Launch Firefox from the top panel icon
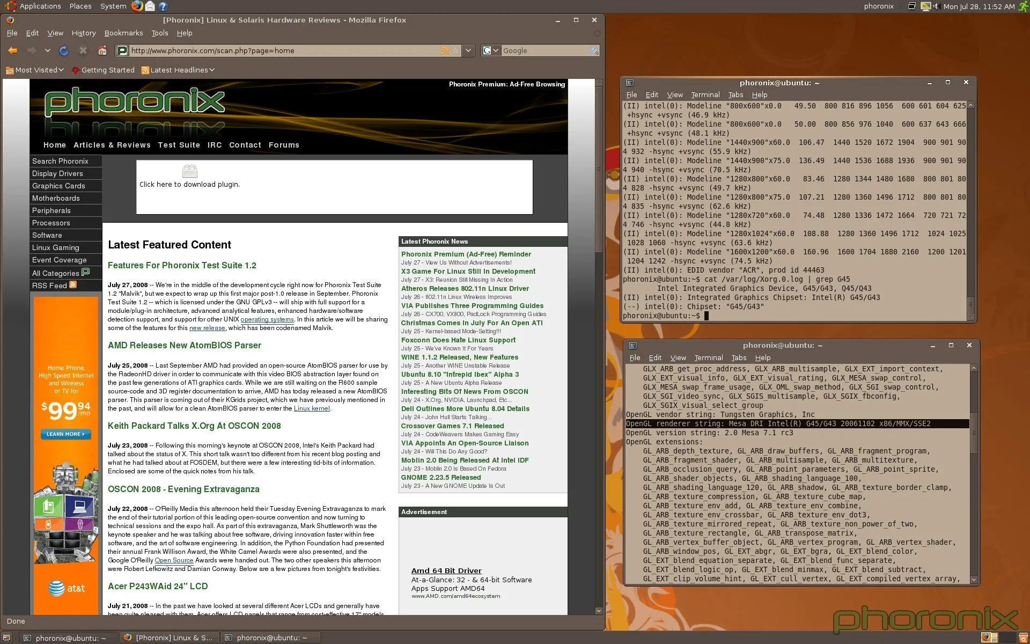The image size is (1030, 644). click(137, 6)
